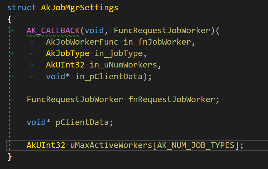
Task: Place cursor on in_jobType parameter
Action: coord(119,53)
